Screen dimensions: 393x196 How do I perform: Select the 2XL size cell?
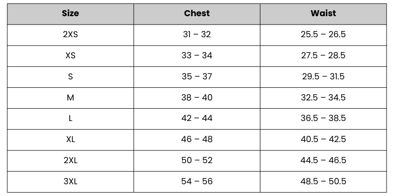pyautogui.click(x=70, y=161)
